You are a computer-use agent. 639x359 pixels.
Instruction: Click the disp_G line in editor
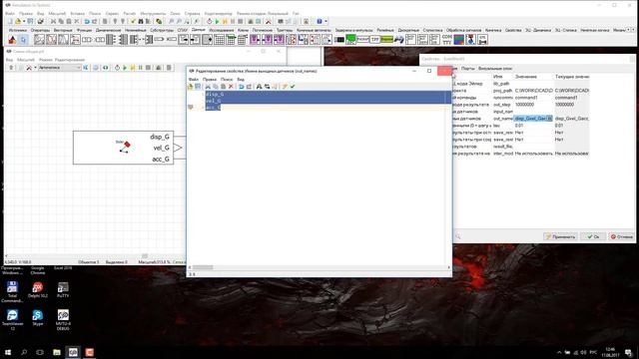[215, 94]
